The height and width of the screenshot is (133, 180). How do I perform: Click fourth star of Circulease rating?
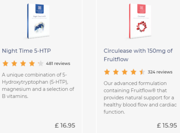point(133,72)
